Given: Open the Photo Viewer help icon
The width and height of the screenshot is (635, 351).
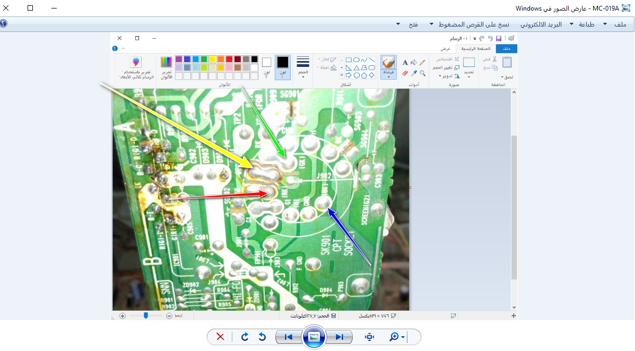Looking at the screenshot, I should 4,23.
